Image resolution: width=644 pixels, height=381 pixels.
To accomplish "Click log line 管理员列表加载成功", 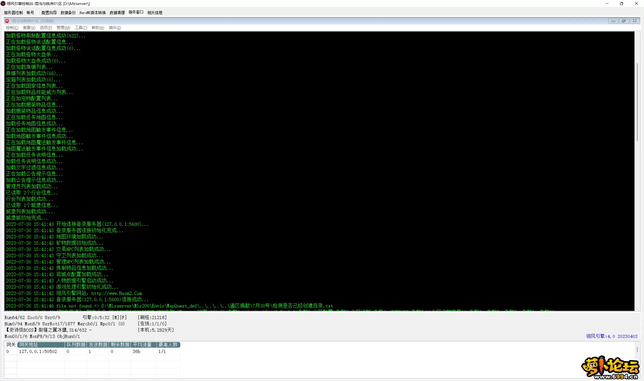I will pos(32,186).
